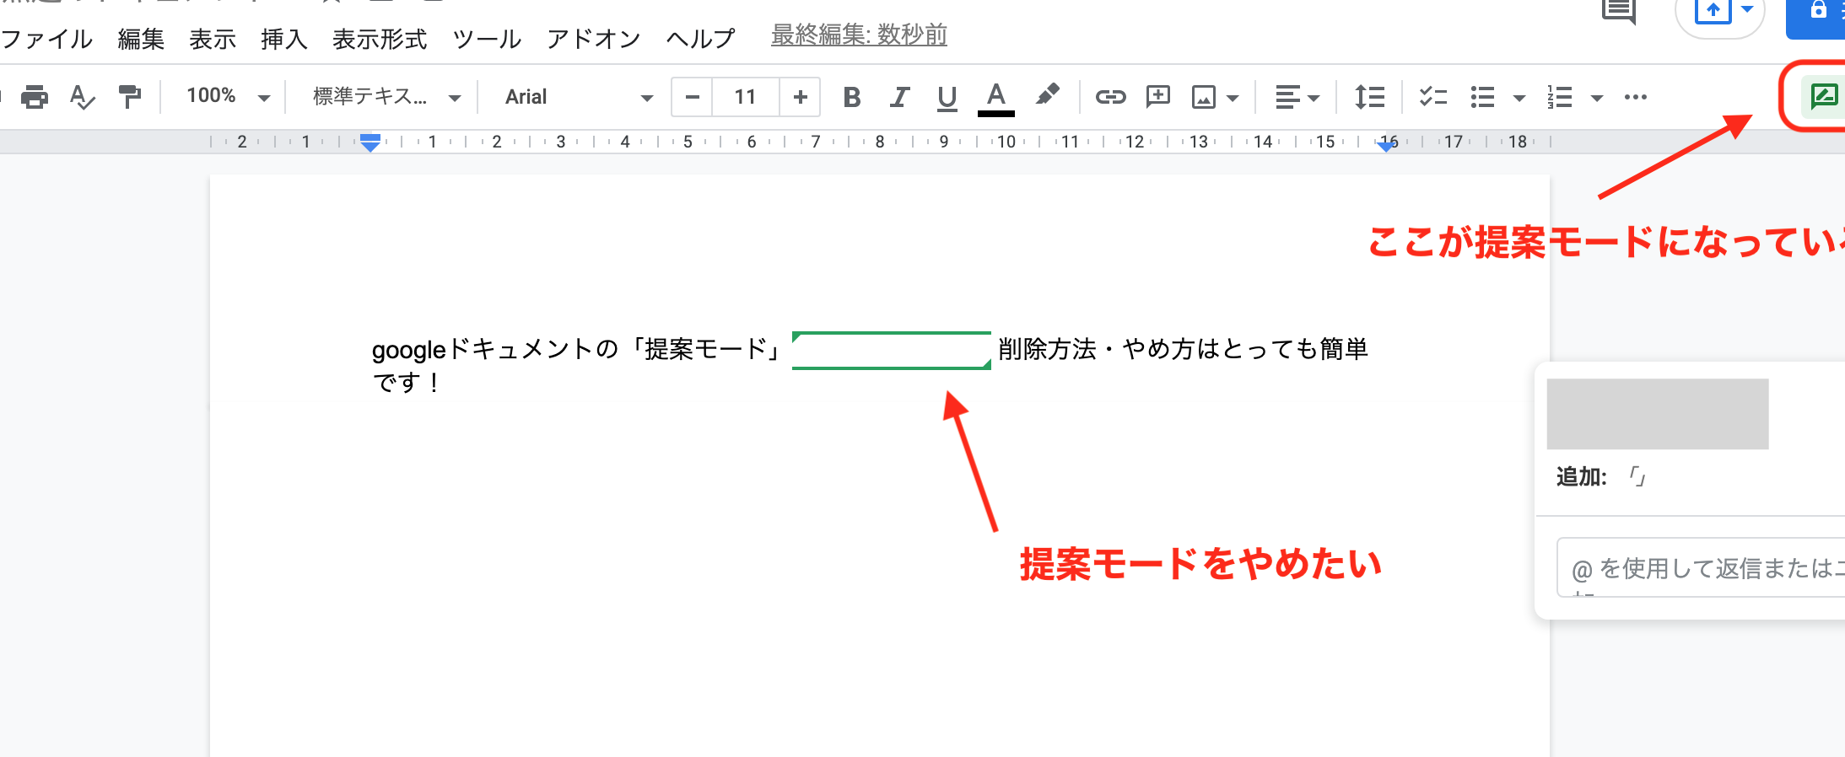Click the right indent marker on ruler
1845x757 pixels.
(x=1386, y=145)
